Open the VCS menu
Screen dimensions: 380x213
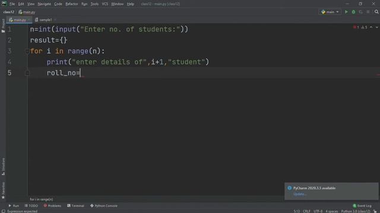[105, 4]
